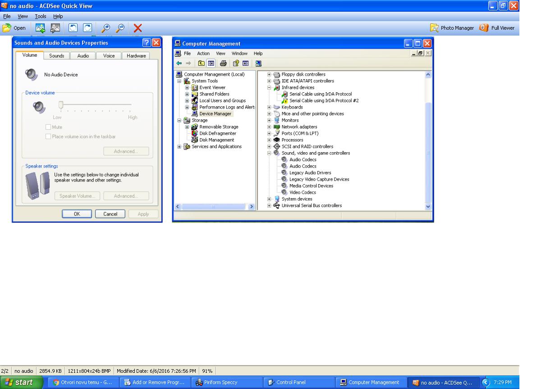546x389 pixels.
Task: Zoom out with the magnifier minus icon
Action: 120,28
